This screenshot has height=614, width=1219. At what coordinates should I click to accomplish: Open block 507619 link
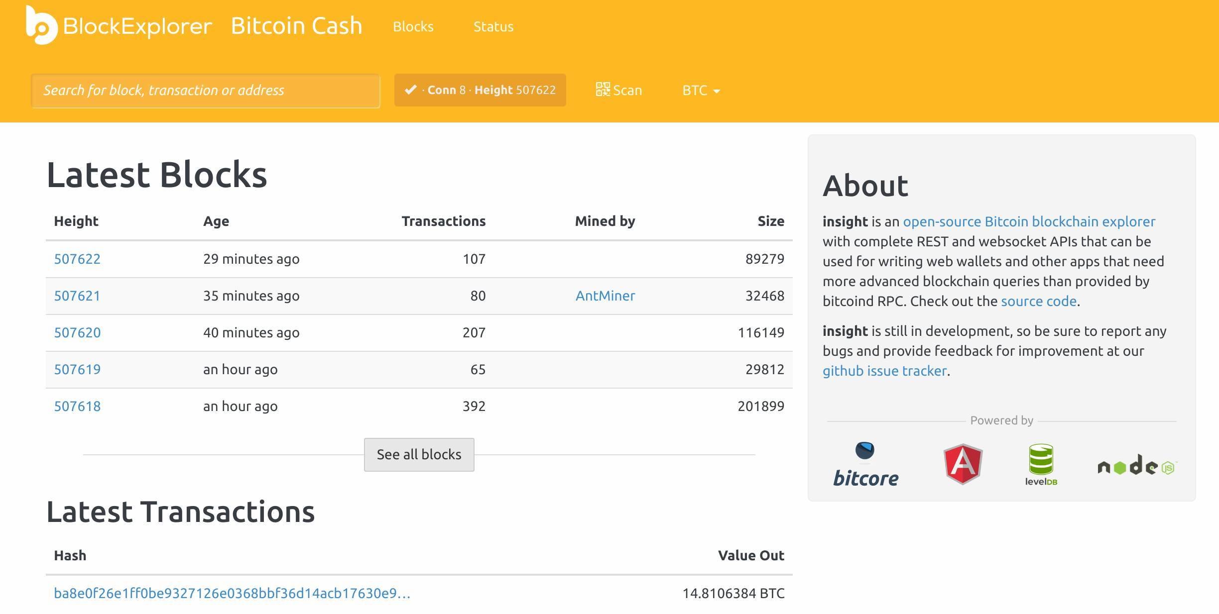77,369
